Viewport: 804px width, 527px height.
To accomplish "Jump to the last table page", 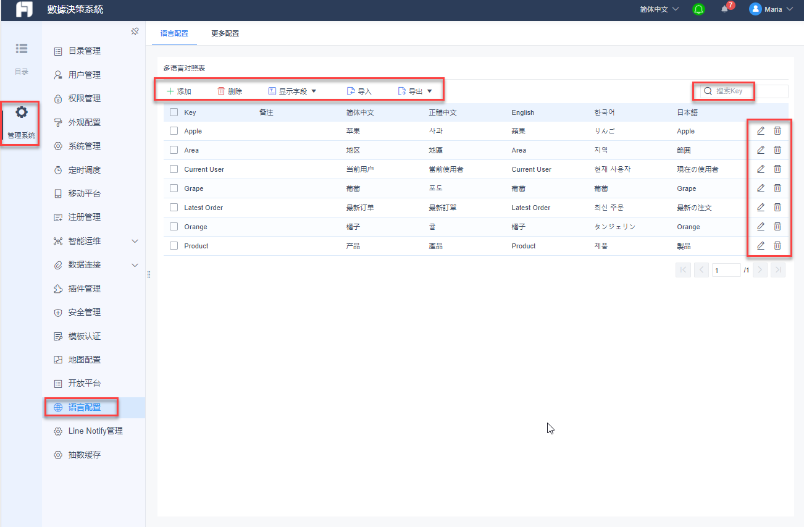I will click(x=778, y=270).
